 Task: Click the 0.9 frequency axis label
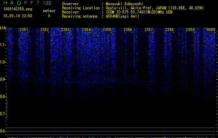tap(3, 79)
